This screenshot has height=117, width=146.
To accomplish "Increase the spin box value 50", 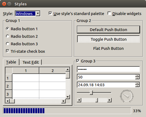I will click(x=137, y=76).
